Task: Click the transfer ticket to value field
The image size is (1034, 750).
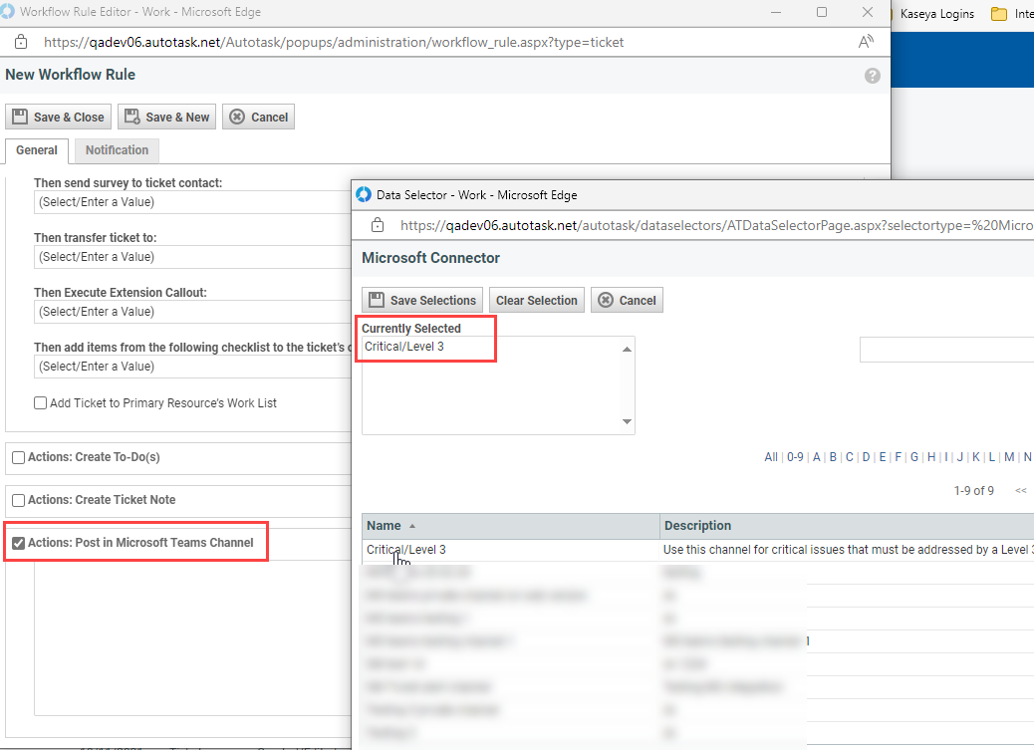Action: pyautogui.click(x=192, y=257)
